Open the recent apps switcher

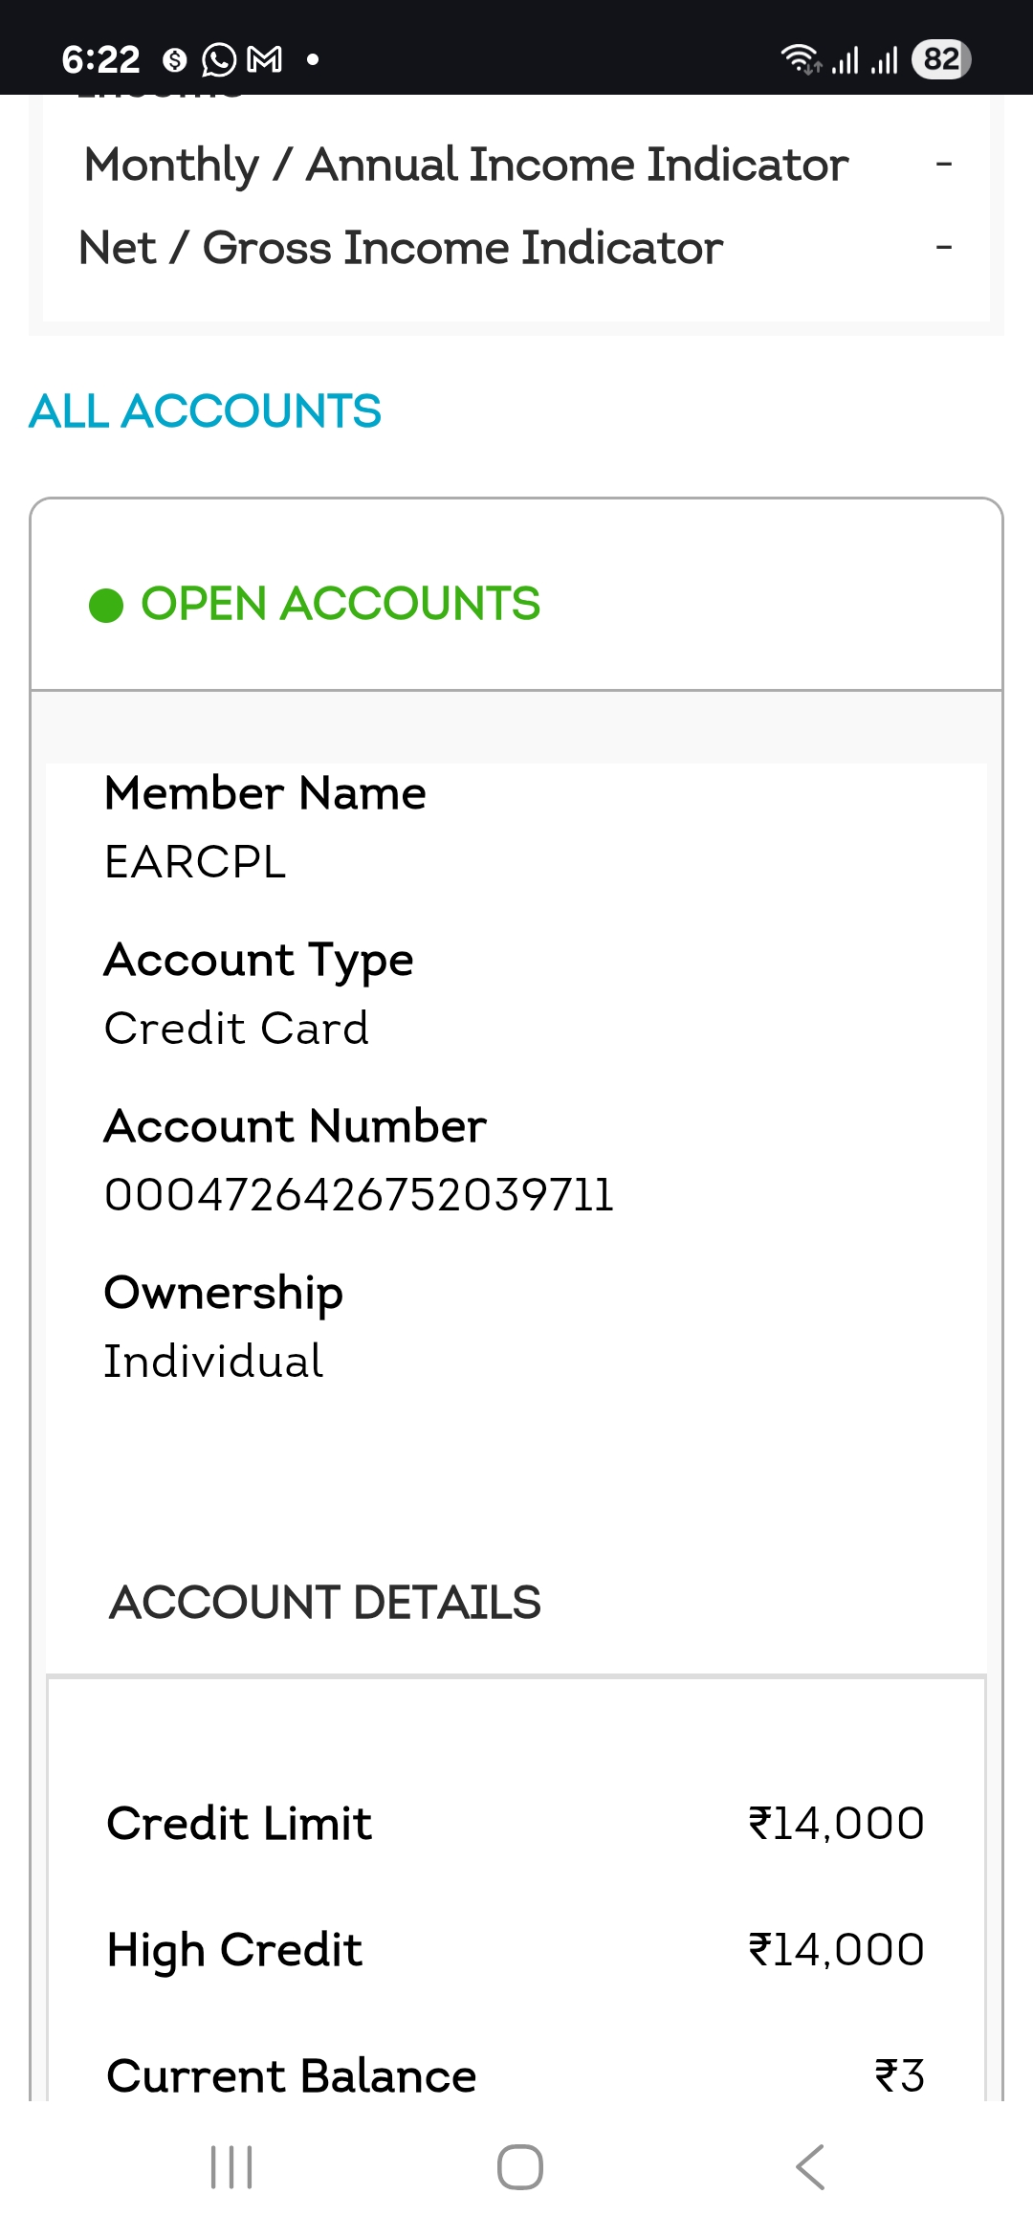[231, 2167]
